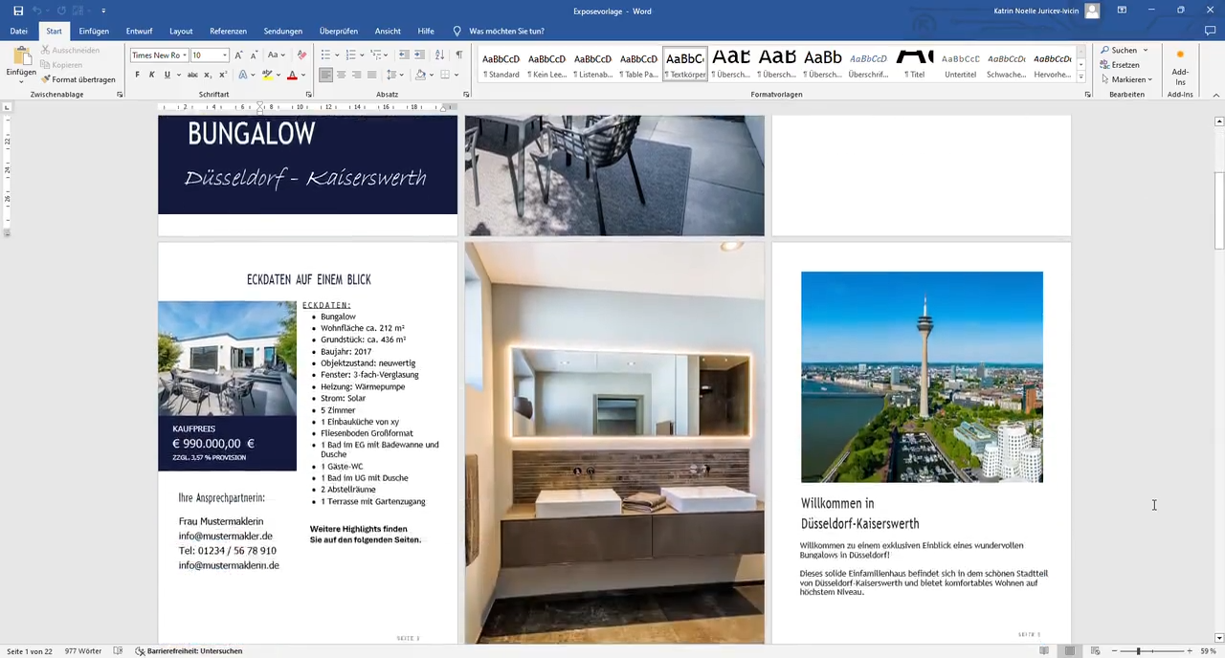Switch to the Referenzen tab

pos(228,32)
